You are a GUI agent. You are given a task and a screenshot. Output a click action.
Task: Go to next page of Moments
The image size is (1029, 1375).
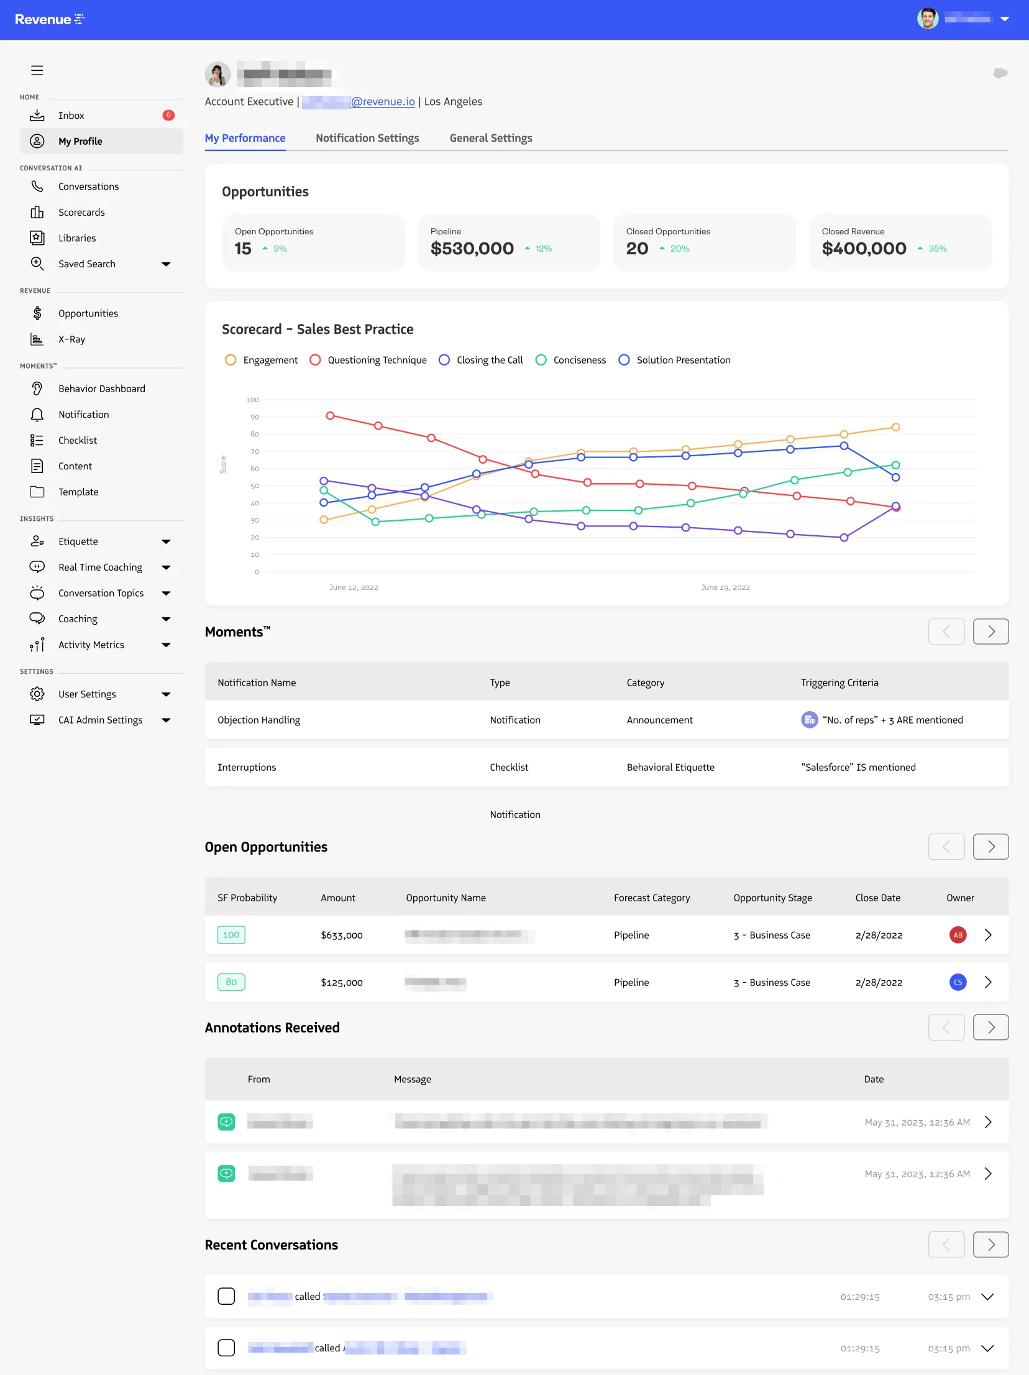[x=990, y=632]
